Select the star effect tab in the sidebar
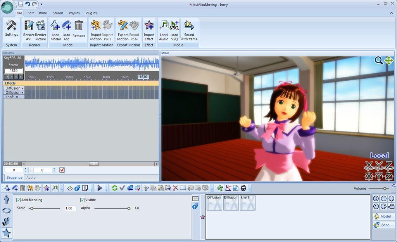This screenshot has height=242, width=397. coord(7,233)
